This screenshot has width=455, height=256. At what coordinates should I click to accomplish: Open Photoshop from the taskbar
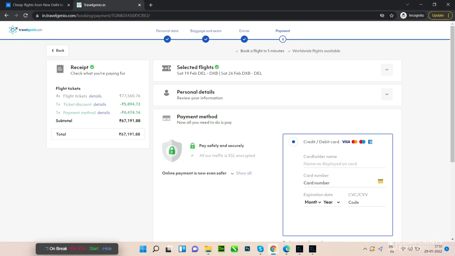pos(247,249)
